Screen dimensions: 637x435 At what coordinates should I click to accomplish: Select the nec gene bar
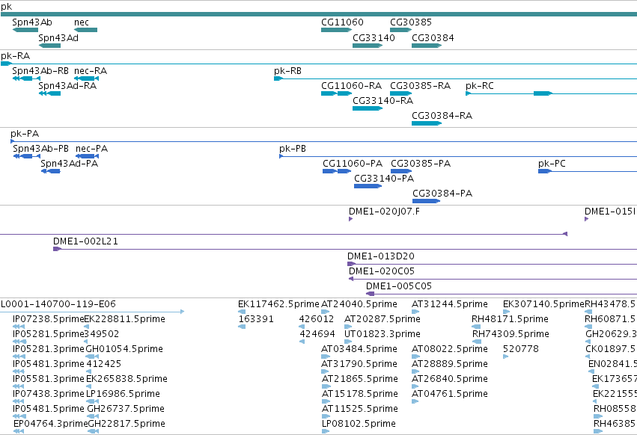coord(86,30)
